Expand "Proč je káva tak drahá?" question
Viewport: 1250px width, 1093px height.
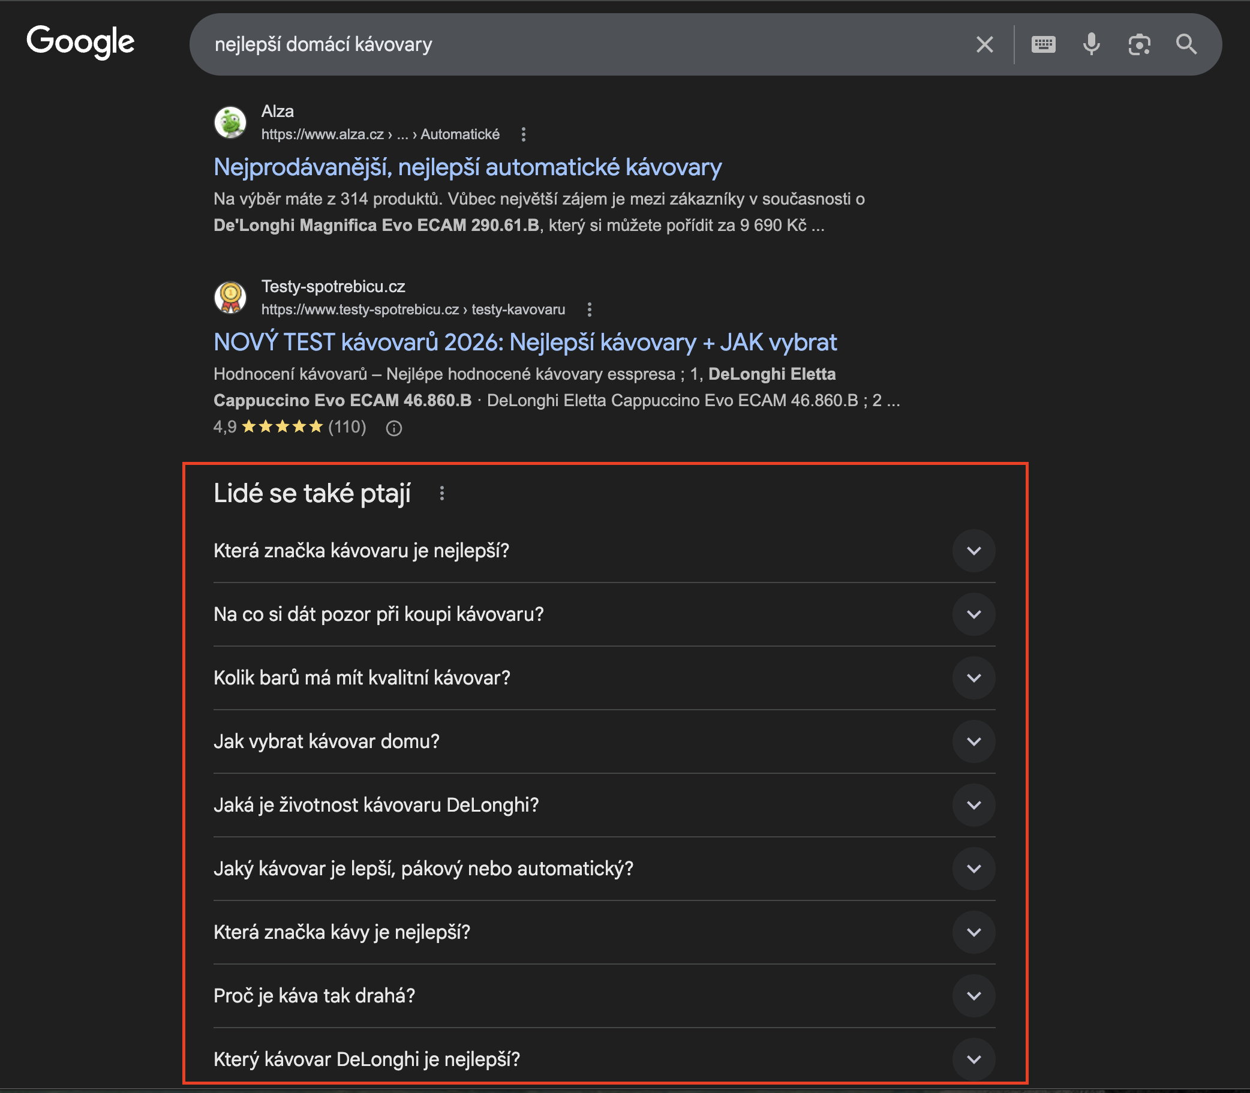tap(973, 996)
